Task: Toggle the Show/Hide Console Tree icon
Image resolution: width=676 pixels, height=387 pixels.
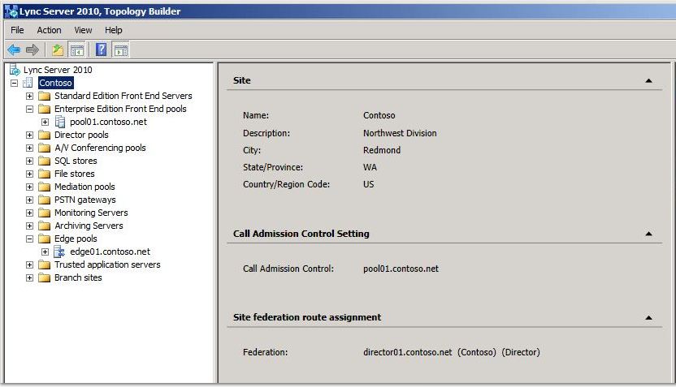Action: click(77, 50)
